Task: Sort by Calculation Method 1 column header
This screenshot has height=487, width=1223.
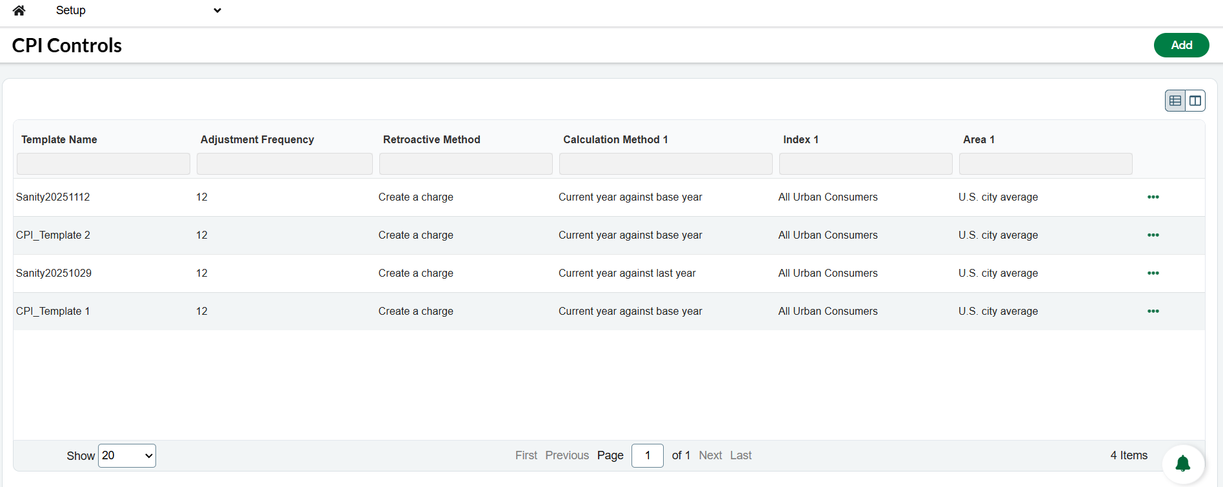Action: coord(615,139)
